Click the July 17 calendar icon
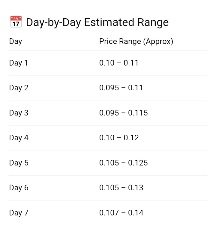Viewport: 216px width, 231px height. tap(16, 22)
